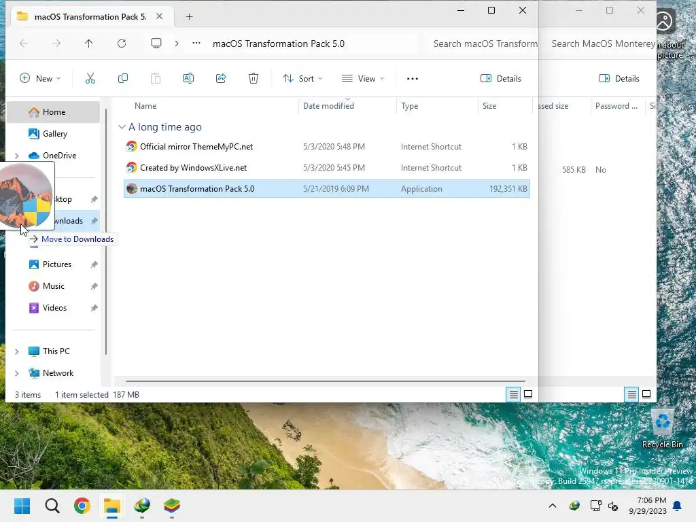
Task: Open the Sort dropdown menu
Action: [x=302, y=79]
